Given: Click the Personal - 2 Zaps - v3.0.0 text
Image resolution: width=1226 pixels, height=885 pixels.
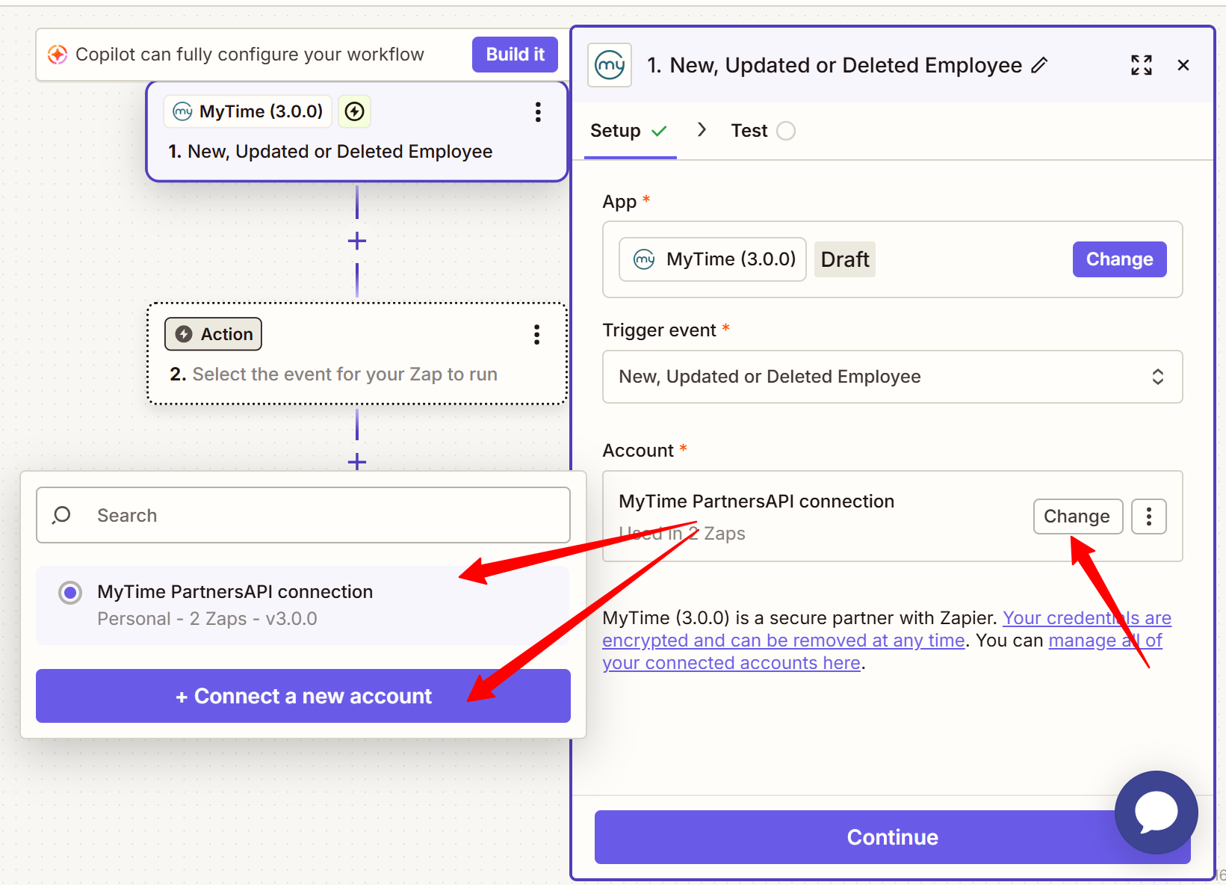Looking at the screenshot, I should [x=207, y=619].
